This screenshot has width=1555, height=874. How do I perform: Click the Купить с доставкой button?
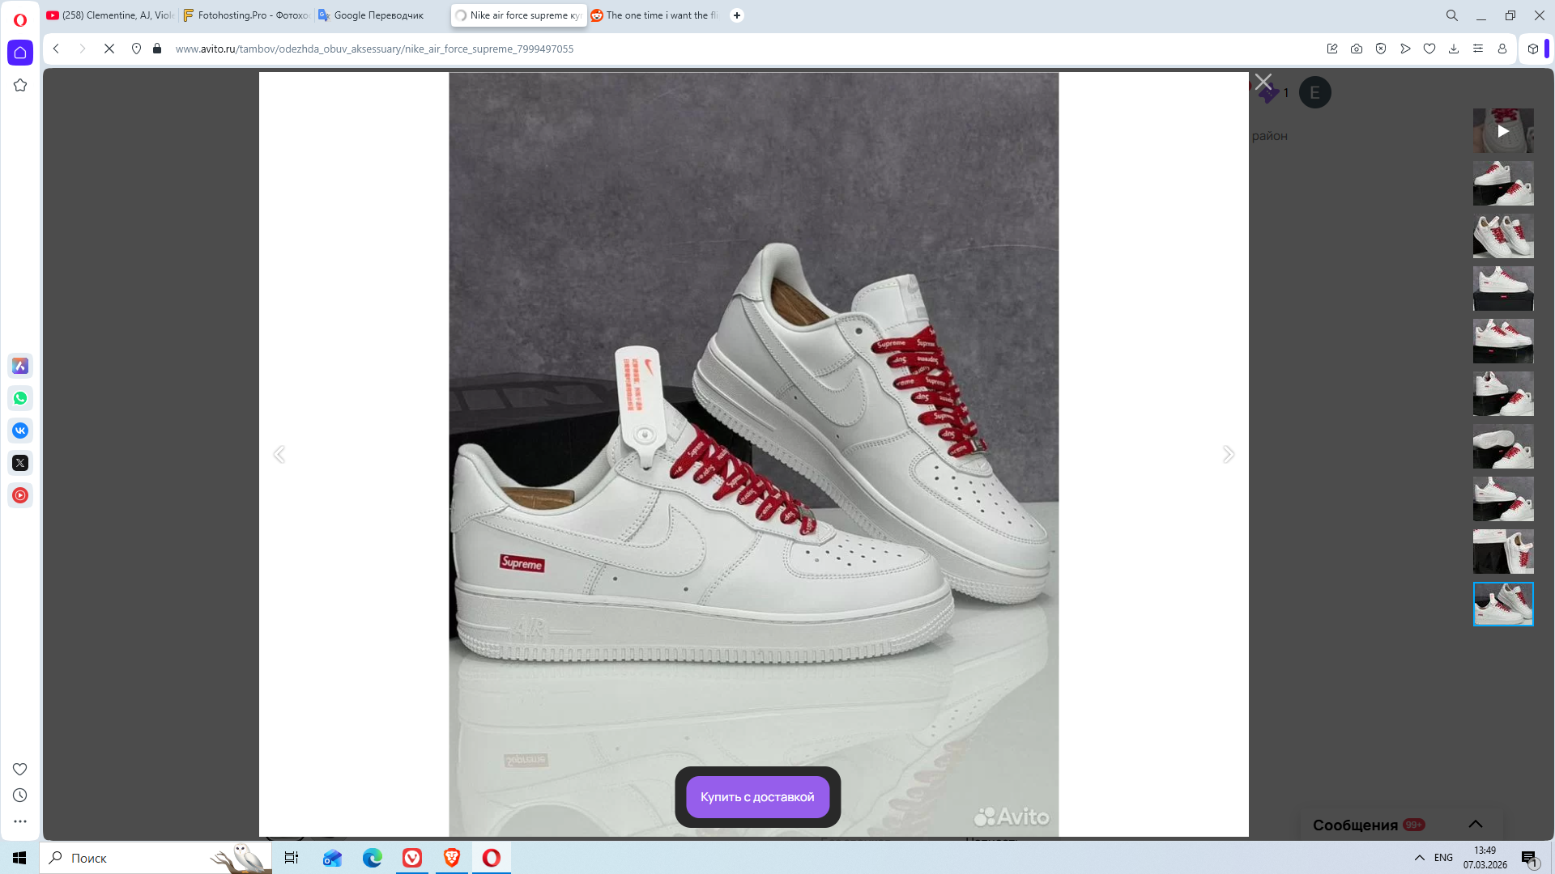(x=757, y=797)
